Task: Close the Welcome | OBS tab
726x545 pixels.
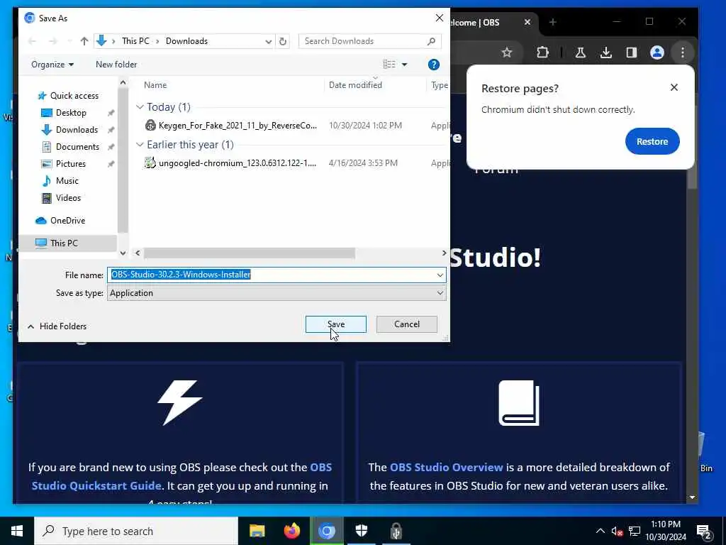Action: [x=527, y=22]
